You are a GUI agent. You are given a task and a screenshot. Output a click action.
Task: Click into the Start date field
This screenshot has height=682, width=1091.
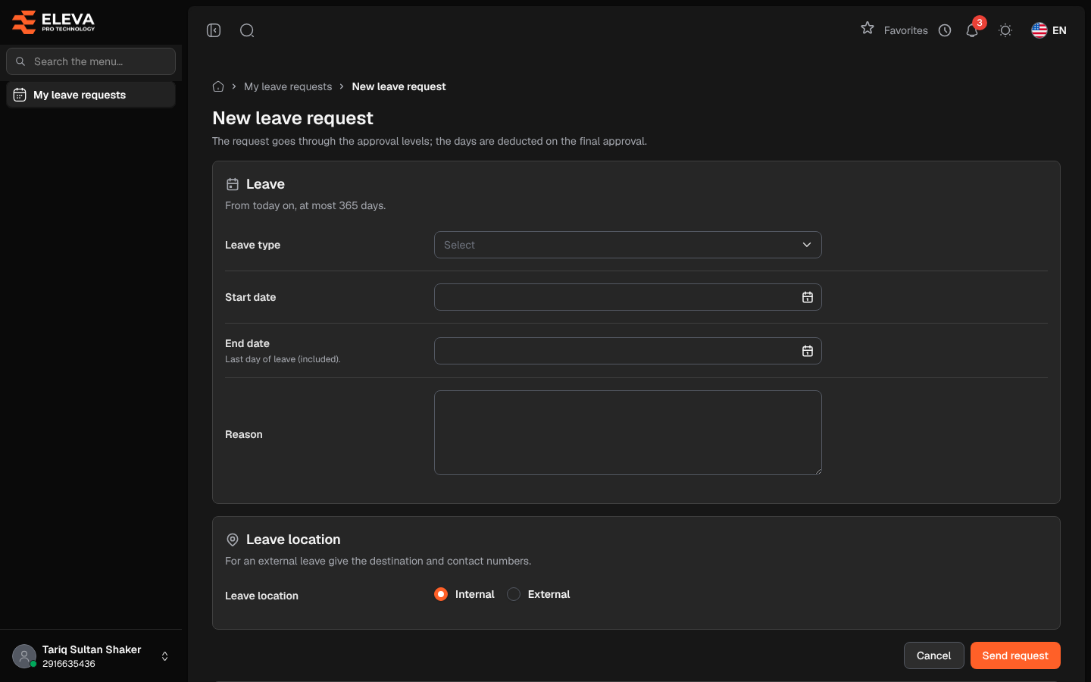click(x=628, y=297)
